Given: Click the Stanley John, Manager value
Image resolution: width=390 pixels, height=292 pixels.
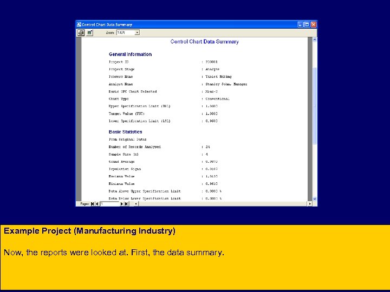Looking at the screenshot, I should pyautogui.click(x=226, y=84).
